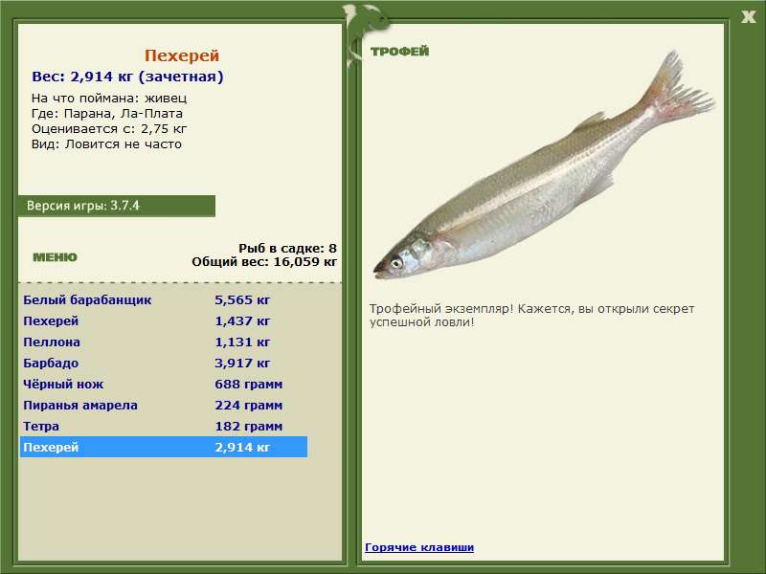Select the Пехерей 1,437 кг row
The image size is (766, 574).
164,320
